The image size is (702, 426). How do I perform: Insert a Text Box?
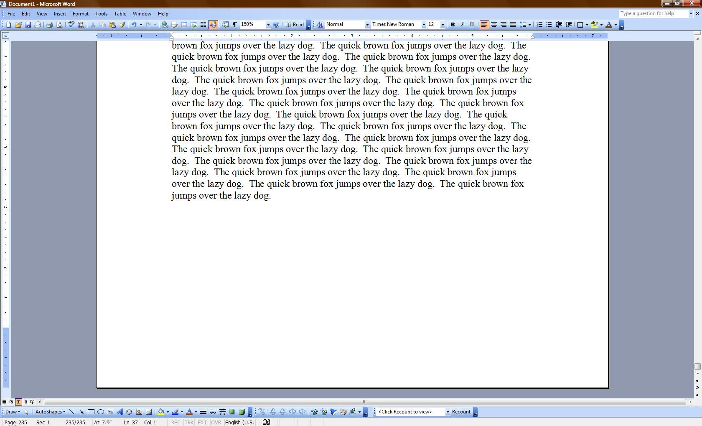(x=109, y=412)
